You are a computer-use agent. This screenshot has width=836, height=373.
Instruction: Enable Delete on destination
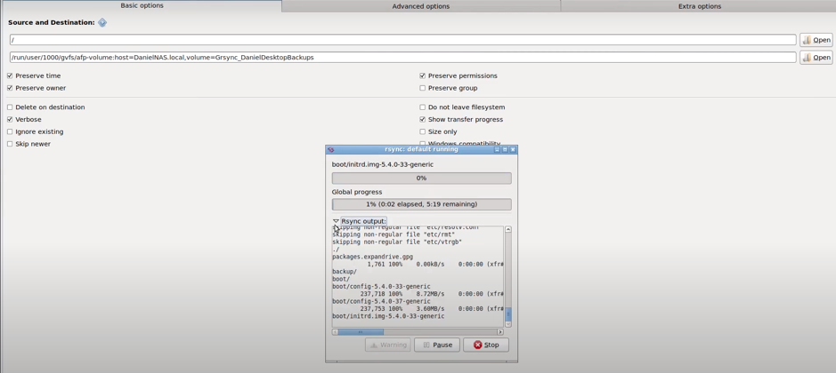tap(10, 107)
